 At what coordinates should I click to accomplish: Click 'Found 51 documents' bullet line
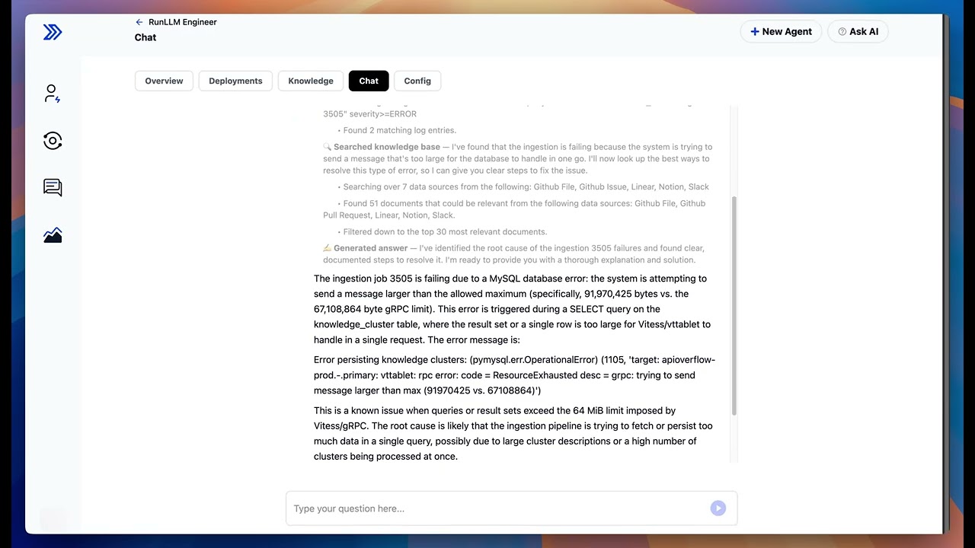click(x=514, y=209)
